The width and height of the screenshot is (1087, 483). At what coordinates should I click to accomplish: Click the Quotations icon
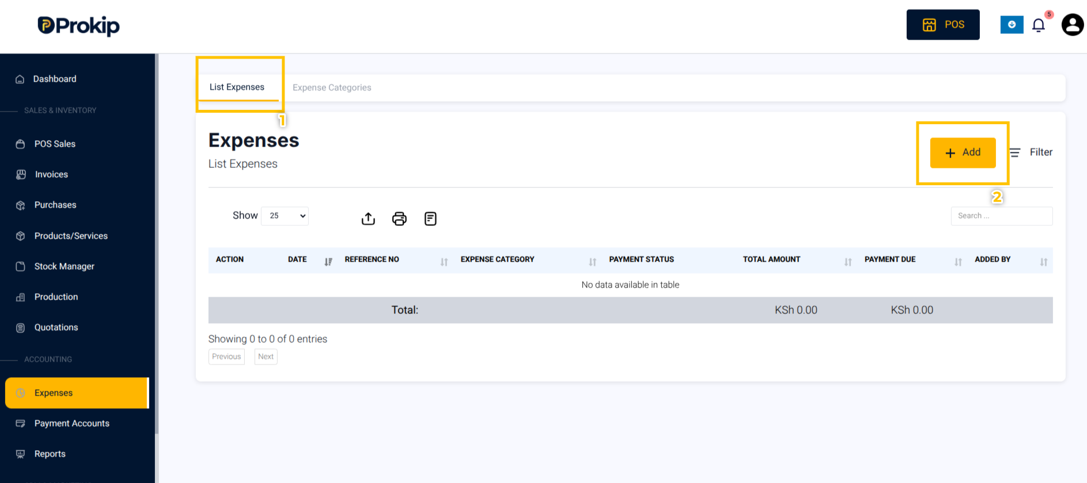pyautogui.click(x=20, y=328)
